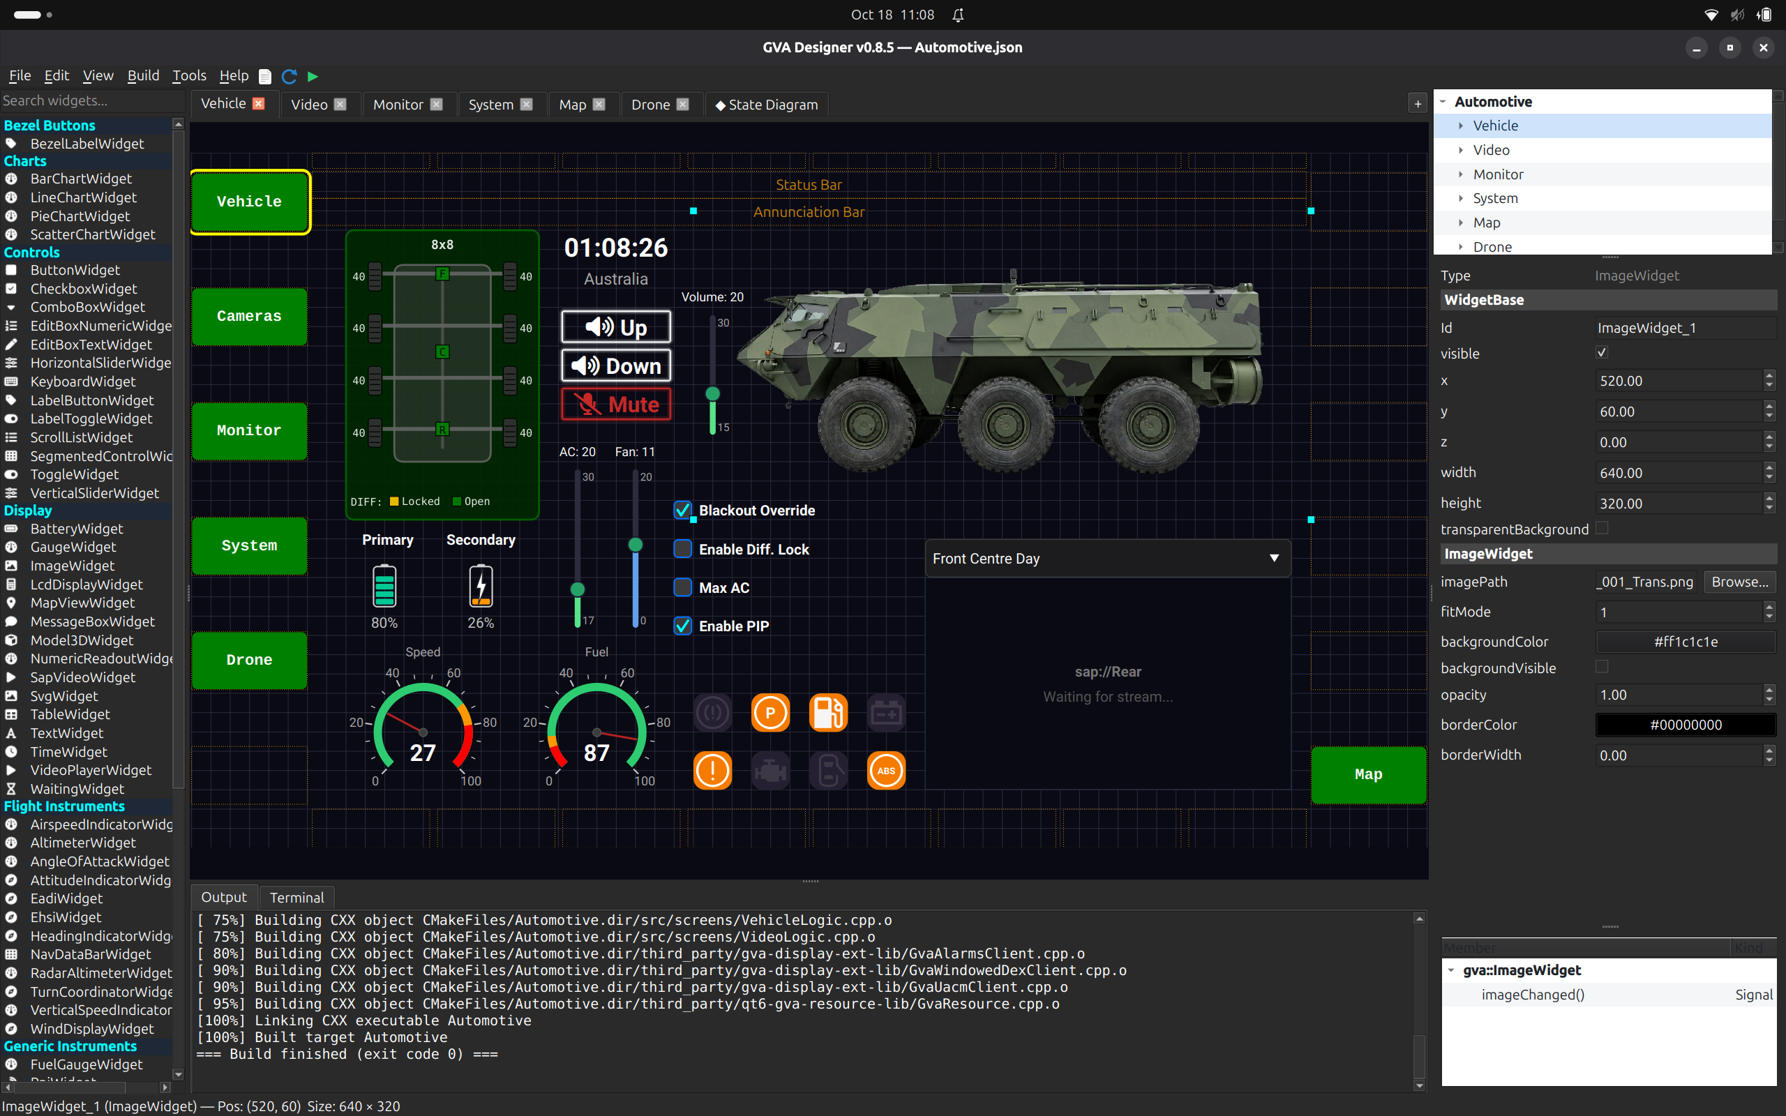Click the backgroundColor #ff1c1c1e swatch
The height and width of the screenshot is (1116, 1786).
pyautogui.click(x=1686, y=642)
